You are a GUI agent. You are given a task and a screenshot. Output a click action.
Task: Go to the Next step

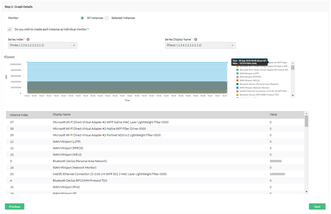click(317, 206)
